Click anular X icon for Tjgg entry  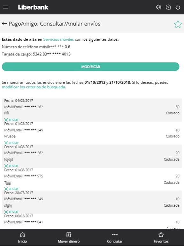[x=6, y=189]
